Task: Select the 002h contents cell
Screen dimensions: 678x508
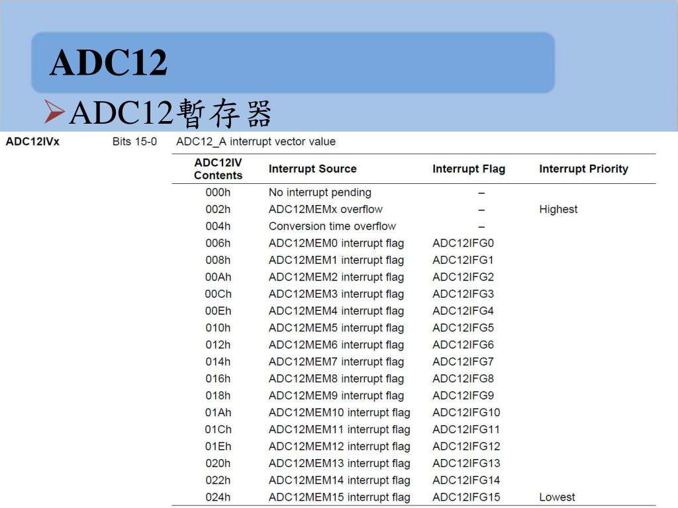Action: click(x=218, y=209)
